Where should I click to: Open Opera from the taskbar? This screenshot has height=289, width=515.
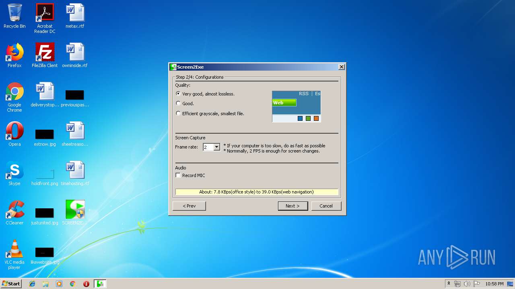pyautogui.click(x=86, y=284)
